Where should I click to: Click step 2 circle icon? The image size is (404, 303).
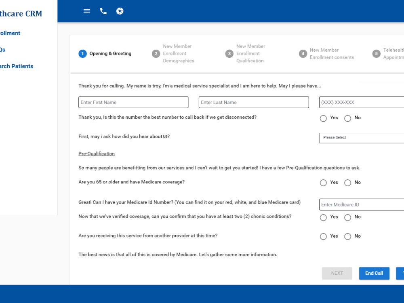click(x=156, y=54)
